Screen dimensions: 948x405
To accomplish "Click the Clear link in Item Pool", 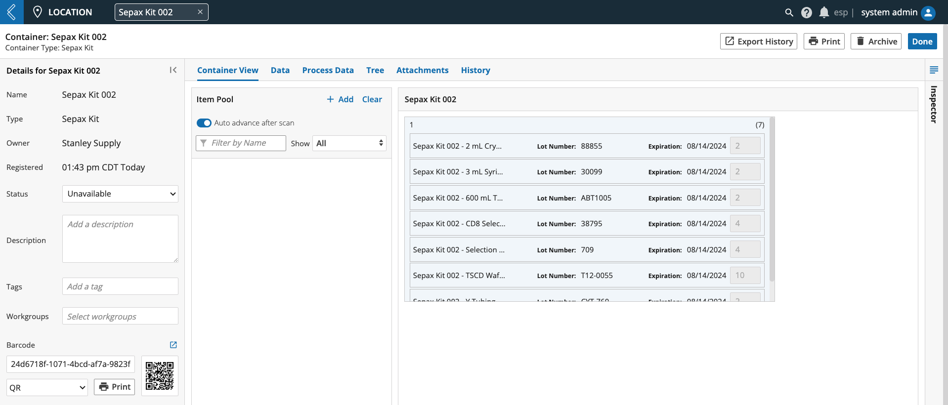I will click(372, 99).
